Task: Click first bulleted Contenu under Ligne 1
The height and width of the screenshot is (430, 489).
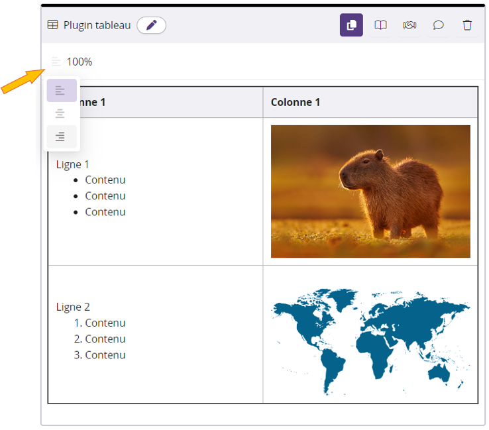Action: click(105, 180)
